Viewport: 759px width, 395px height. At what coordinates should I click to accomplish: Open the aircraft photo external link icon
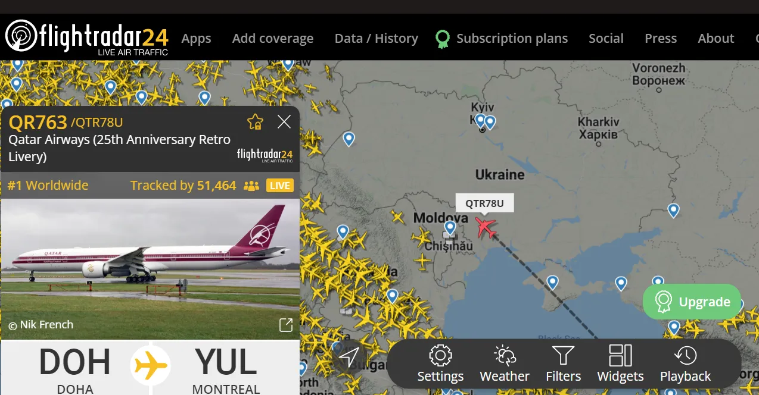point(286,325)
